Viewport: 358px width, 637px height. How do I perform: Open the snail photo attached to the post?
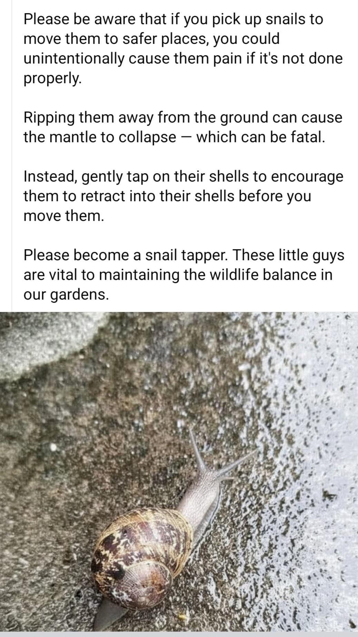[179, 472]
